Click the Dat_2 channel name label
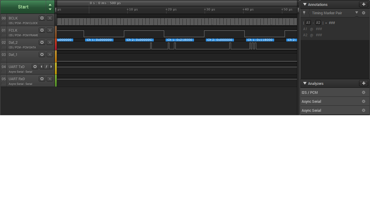The height and width of the screenshot is (222, 370). pos(13,43)
